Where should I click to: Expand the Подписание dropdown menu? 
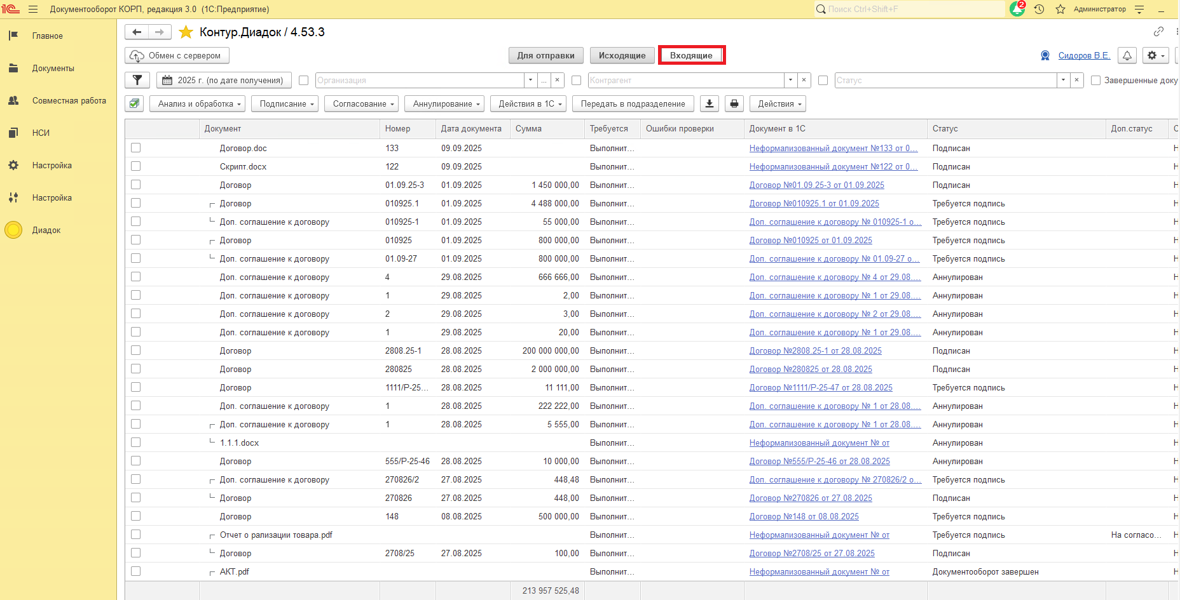[286, 103]
